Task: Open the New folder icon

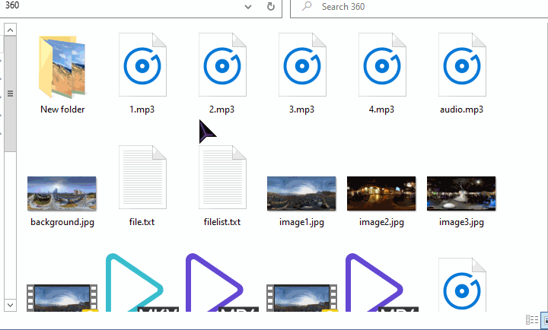Action: [x=62, y=66]
